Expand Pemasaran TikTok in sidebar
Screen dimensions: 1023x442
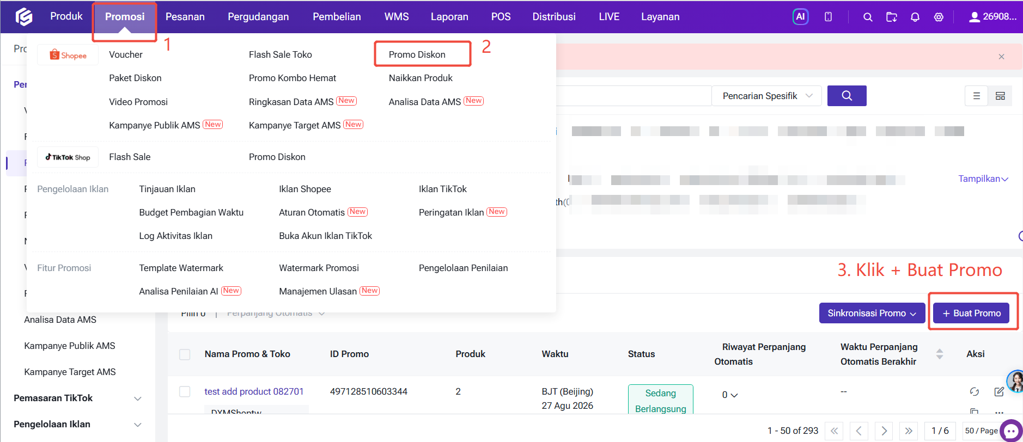(77, 398)
